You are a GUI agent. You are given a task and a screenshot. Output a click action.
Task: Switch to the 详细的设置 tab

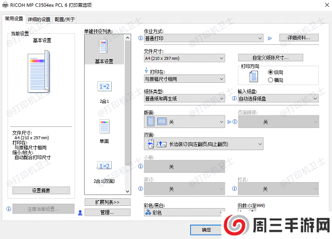point(39,19)
